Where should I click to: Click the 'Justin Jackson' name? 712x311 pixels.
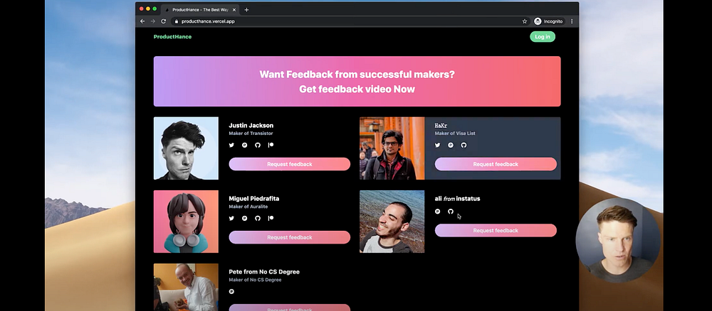251,126
